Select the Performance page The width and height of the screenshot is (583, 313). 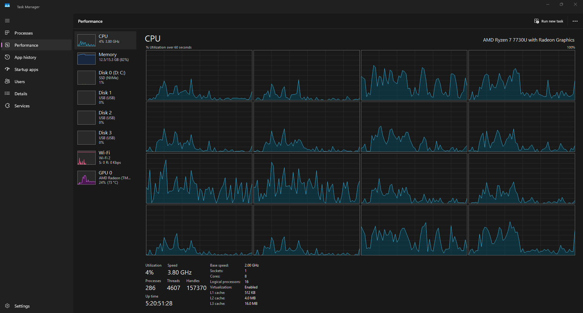click(36, 45)
